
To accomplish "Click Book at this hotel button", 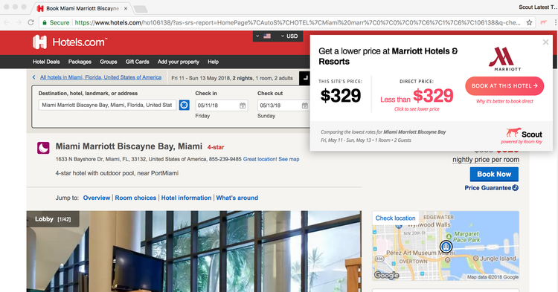I will [504, 86].
